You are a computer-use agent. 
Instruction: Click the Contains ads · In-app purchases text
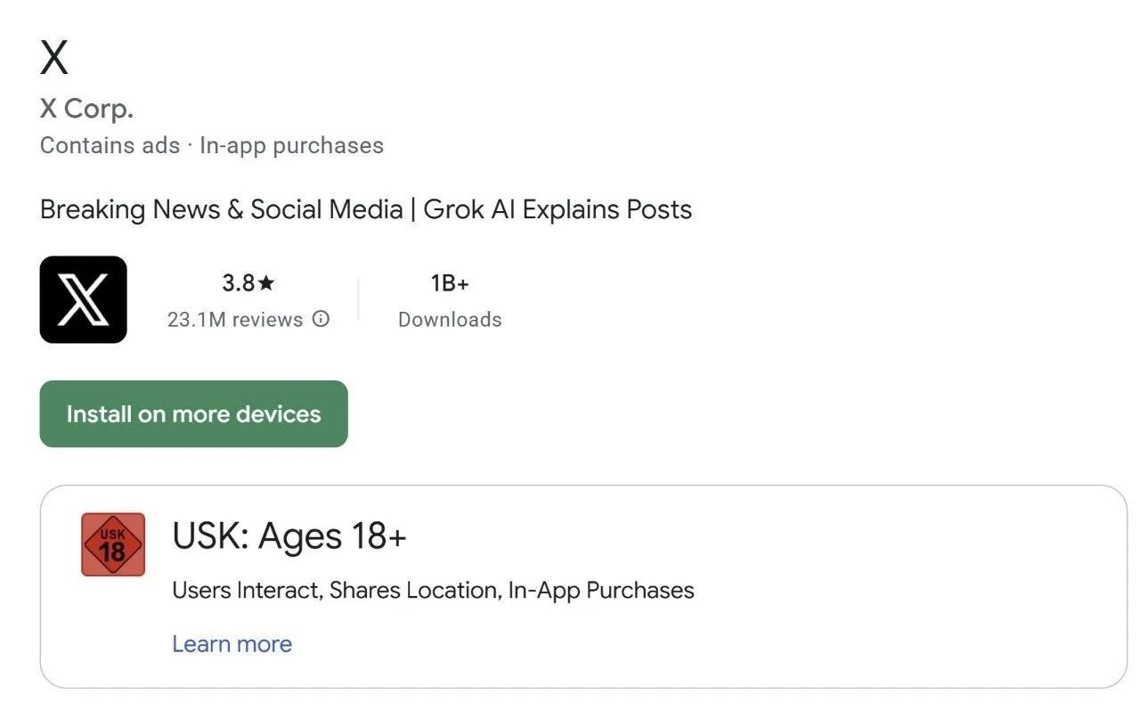coord(212,145)
